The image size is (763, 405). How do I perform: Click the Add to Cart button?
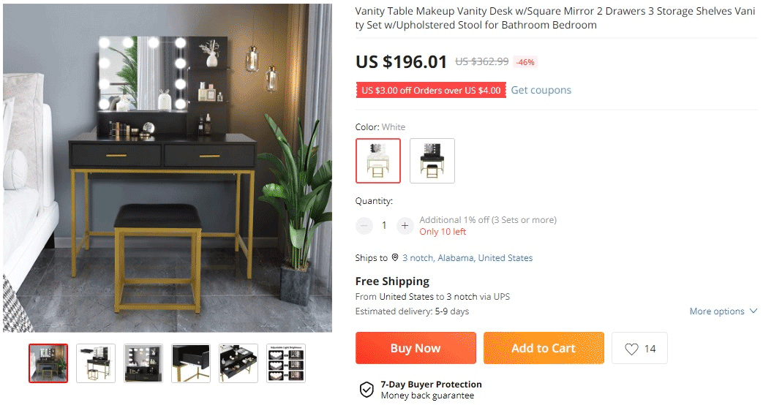tap(544, 348)
